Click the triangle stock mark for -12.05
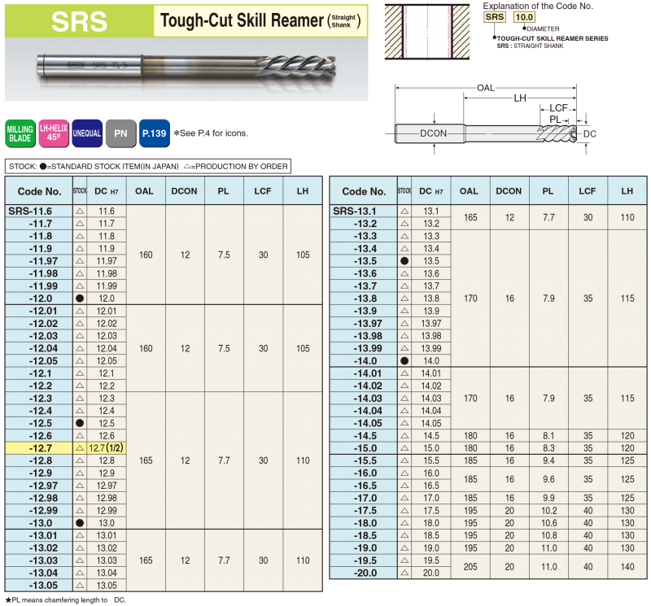The image size is (651, 606). pos(80,361)
